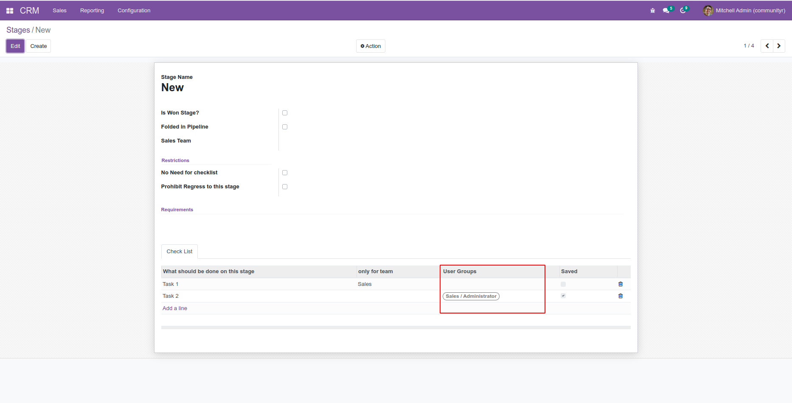Viewport: 792px width, 403px height.
Task: Click the 1 / 4 pager counter
Action: point(749,46)
